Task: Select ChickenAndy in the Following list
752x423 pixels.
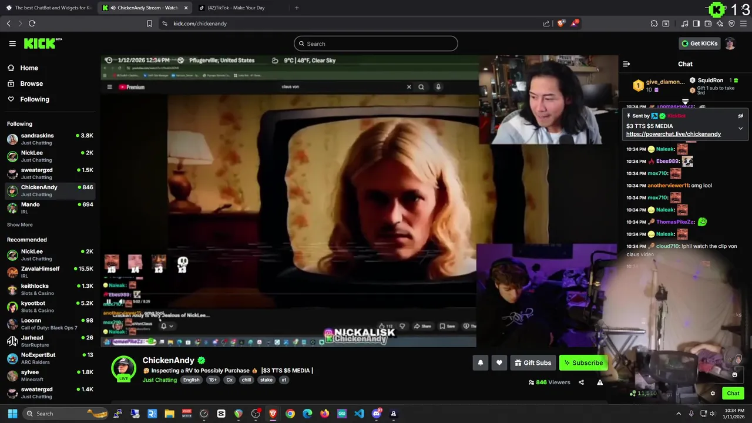Action: pos(50,190)
